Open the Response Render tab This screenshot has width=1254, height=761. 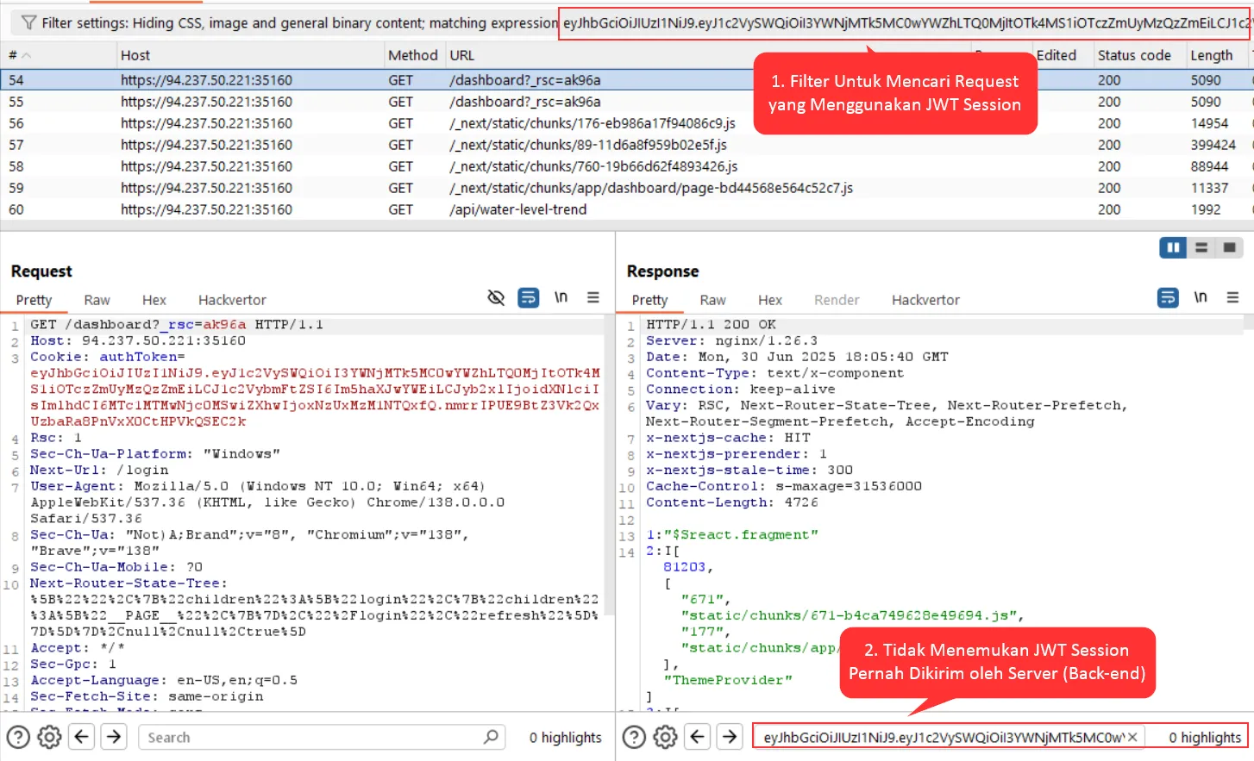pos(837,300)
